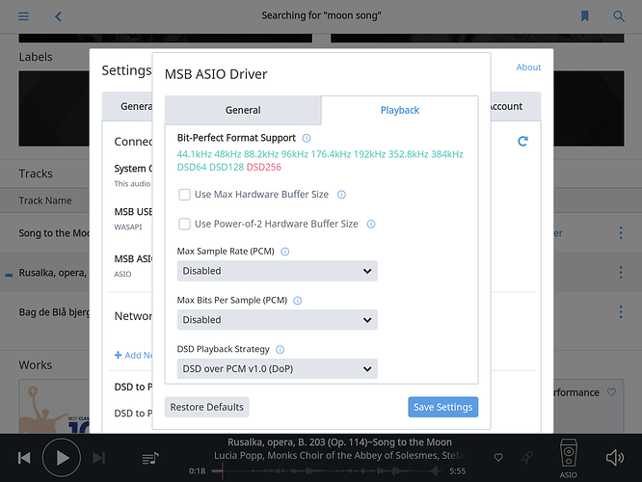Select the MSB USB WASAPI device entry

[133, 219]
